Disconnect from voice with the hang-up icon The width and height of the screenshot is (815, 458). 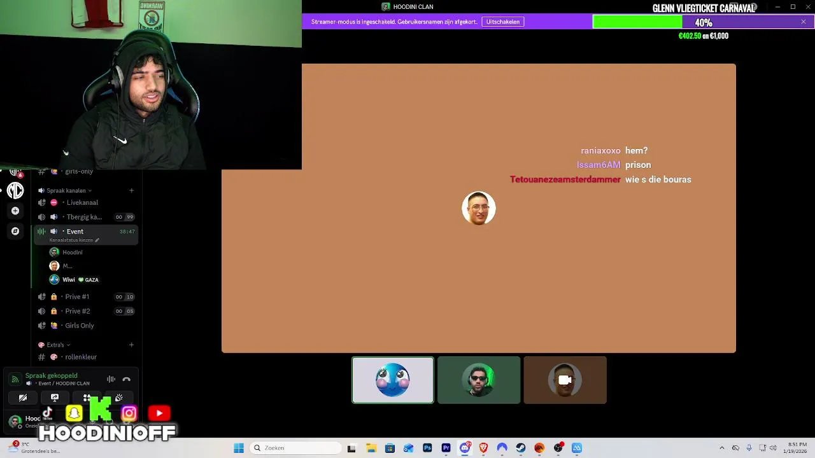click(126, 379)
